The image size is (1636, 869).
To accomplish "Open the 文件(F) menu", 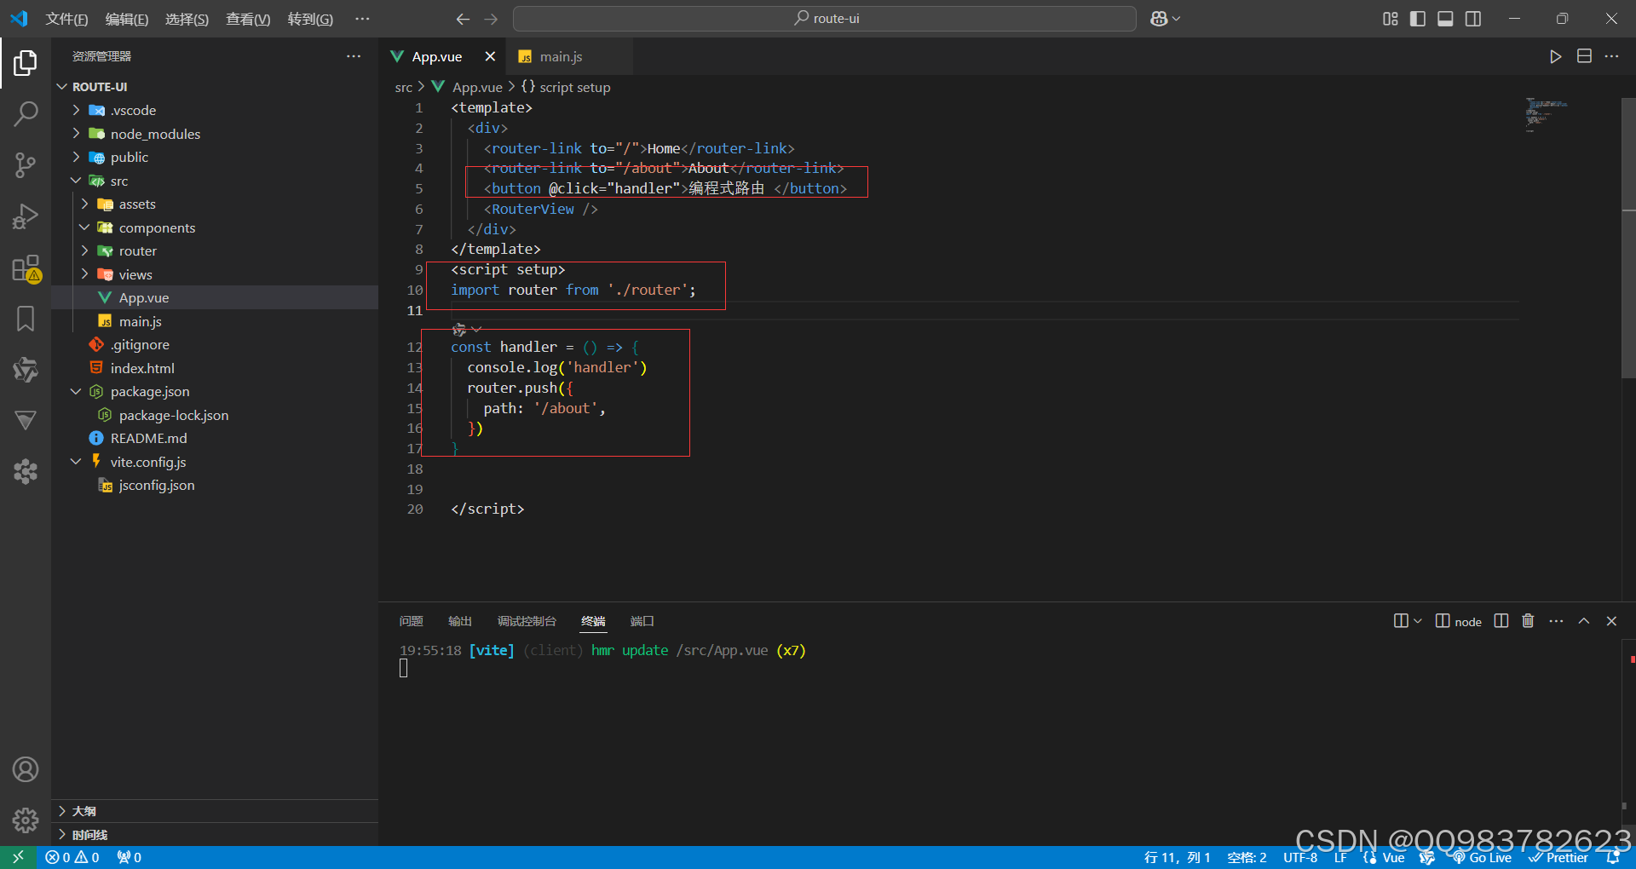I will click(x=66, y=19).
